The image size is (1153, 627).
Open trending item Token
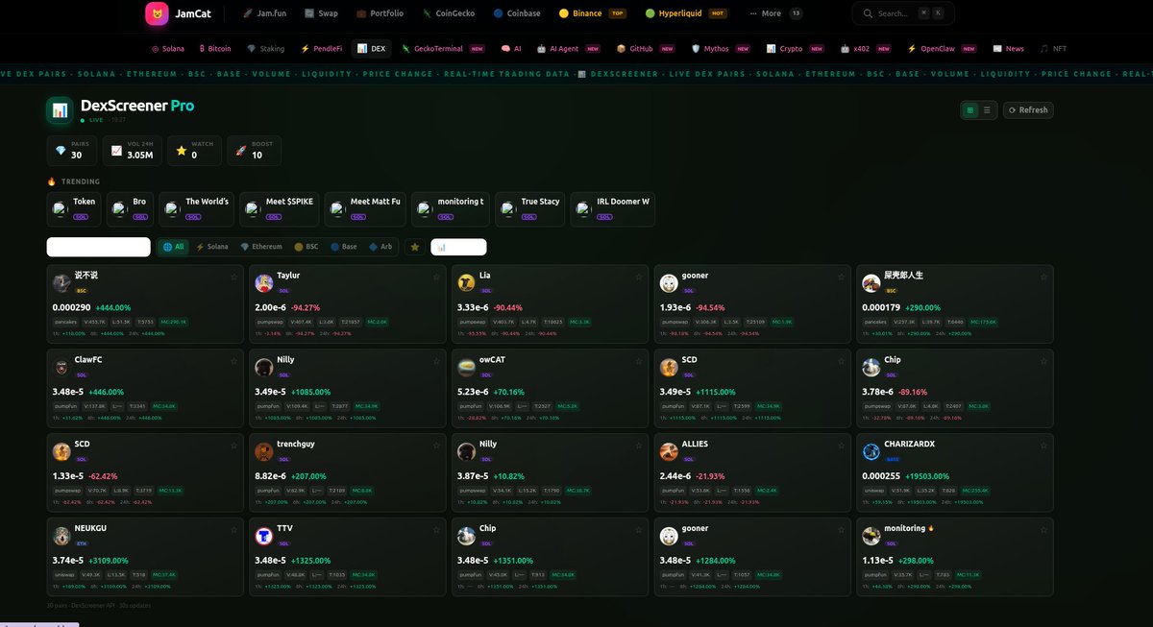(74, 209)
